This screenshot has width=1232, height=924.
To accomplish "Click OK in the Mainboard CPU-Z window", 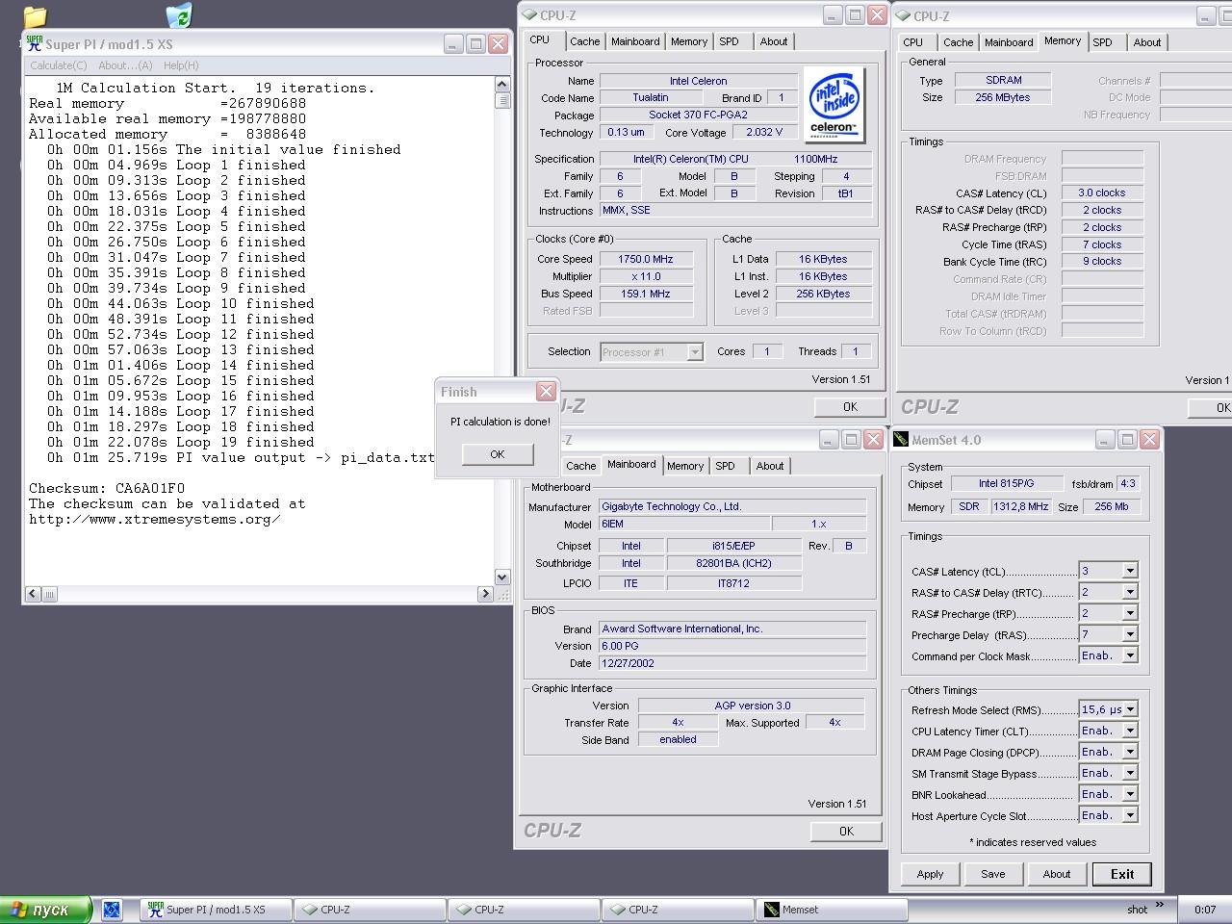I will (846, 832).
